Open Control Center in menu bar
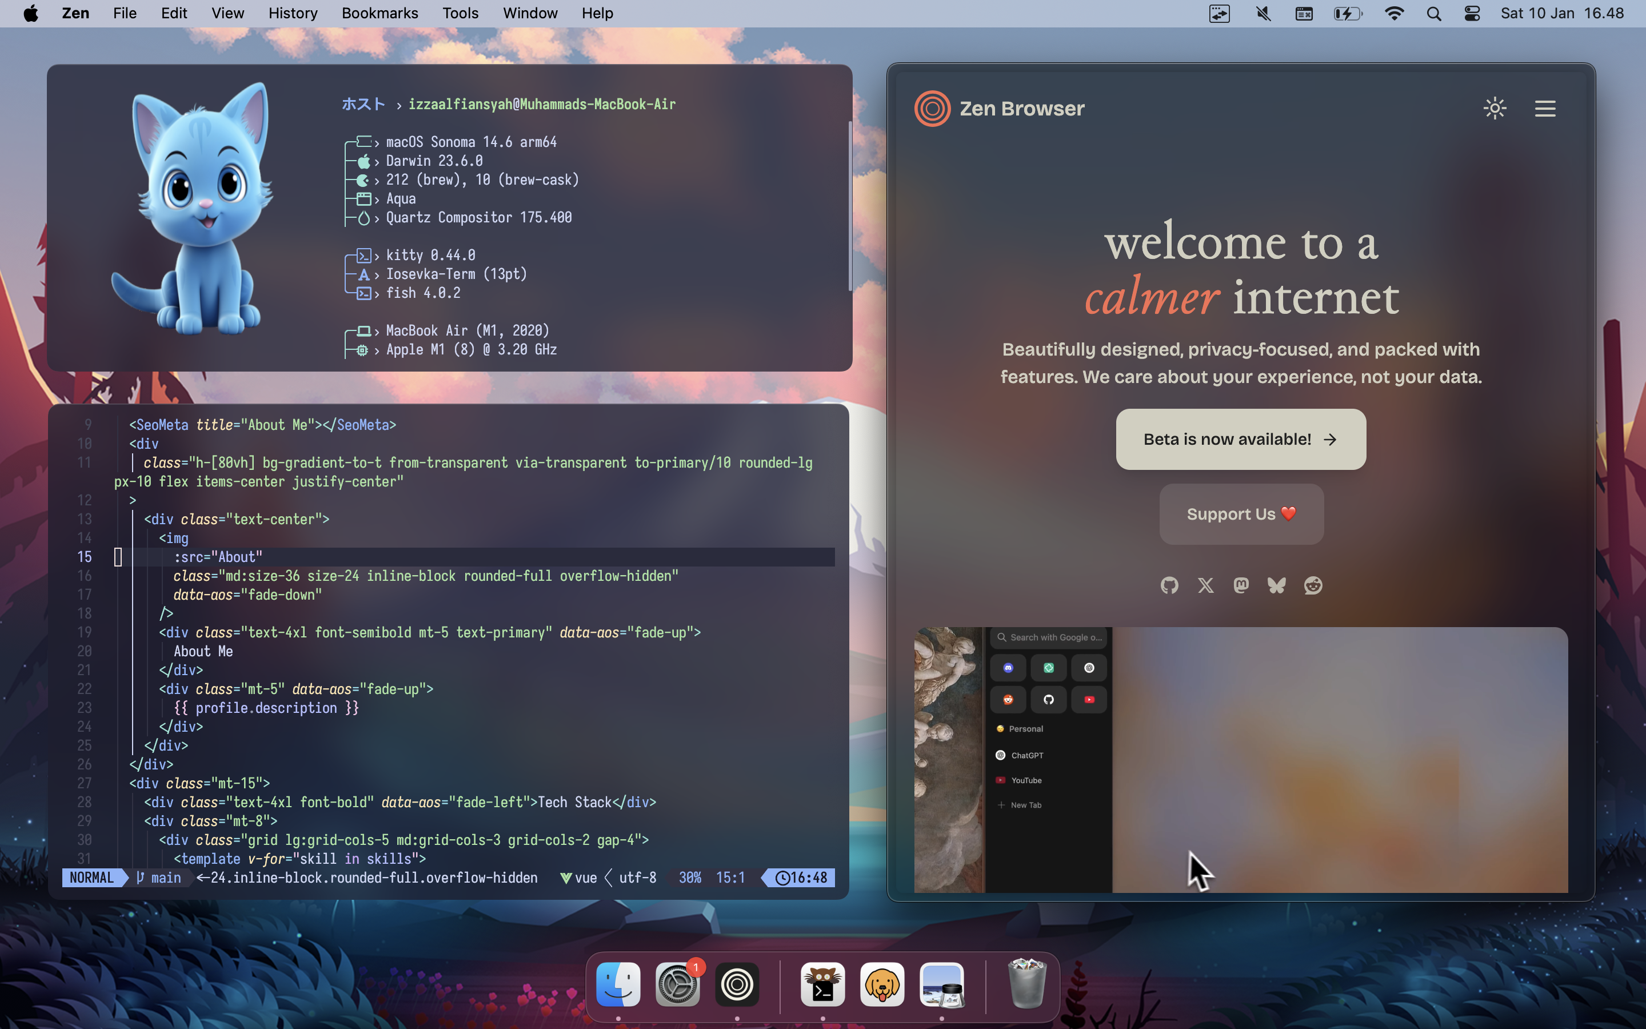Viewport: 1646px width, 1029px height. tap(1472, 14)
